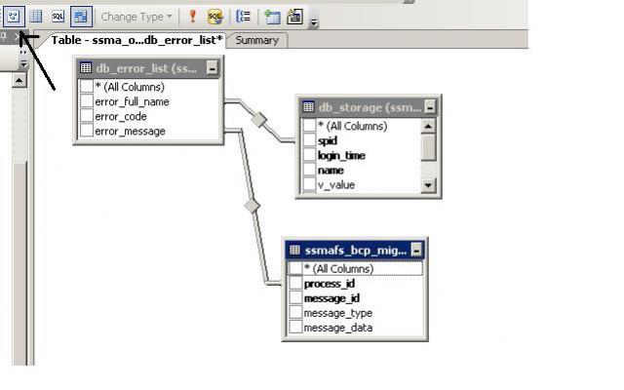Check the message_data column box

coord(295,328)
